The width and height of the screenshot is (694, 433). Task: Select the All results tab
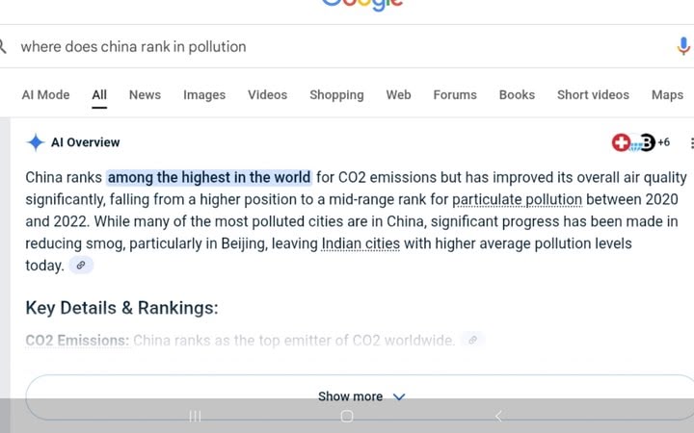(x=99, y=95)
